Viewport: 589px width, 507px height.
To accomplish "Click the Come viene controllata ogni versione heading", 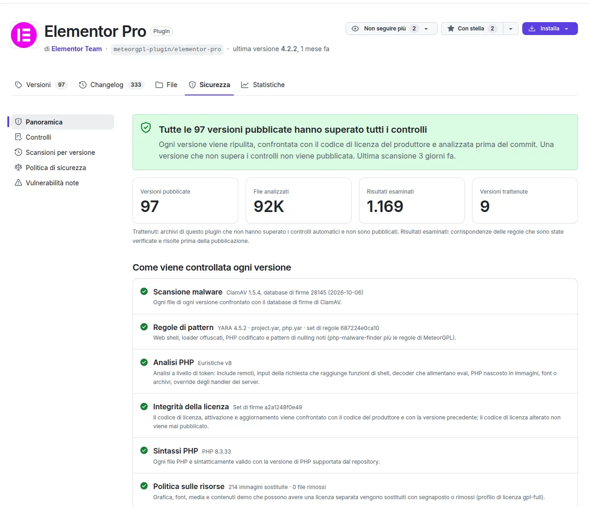I will (212, 267).
